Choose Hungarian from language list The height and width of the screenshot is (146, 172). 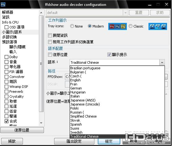tap(117, 92)
